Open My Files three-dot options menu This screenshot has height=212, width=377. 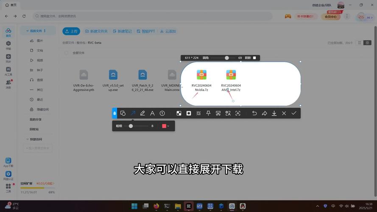45,31
